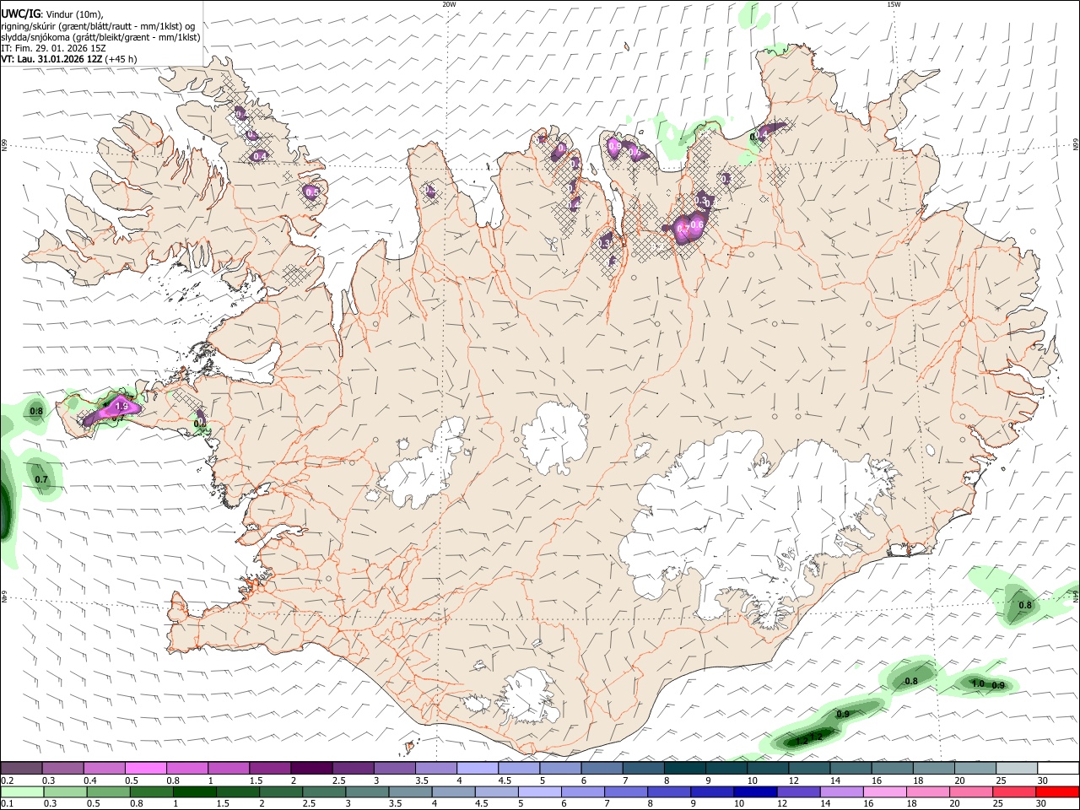The height and width of the screenshot is (810, 1080).
Task: Pick the light gray swatch labeled 25 in upper legend
Action: 1016,769
